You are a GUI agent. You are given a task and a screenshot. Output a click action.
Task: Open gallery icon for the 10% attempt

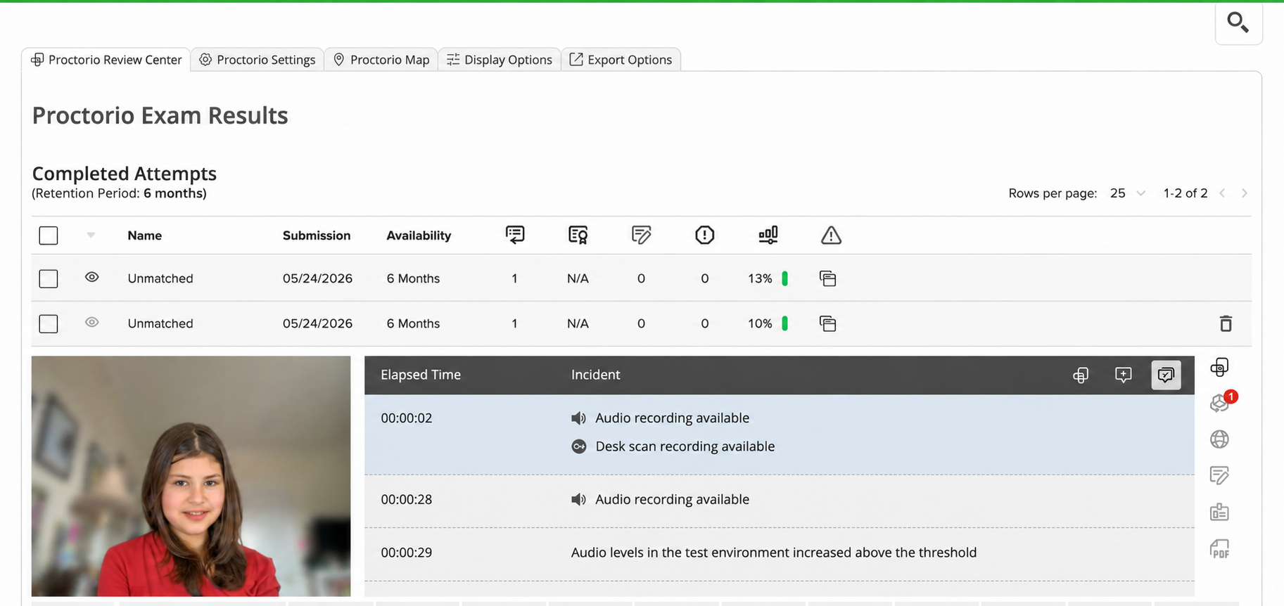(x=828, y=323)
